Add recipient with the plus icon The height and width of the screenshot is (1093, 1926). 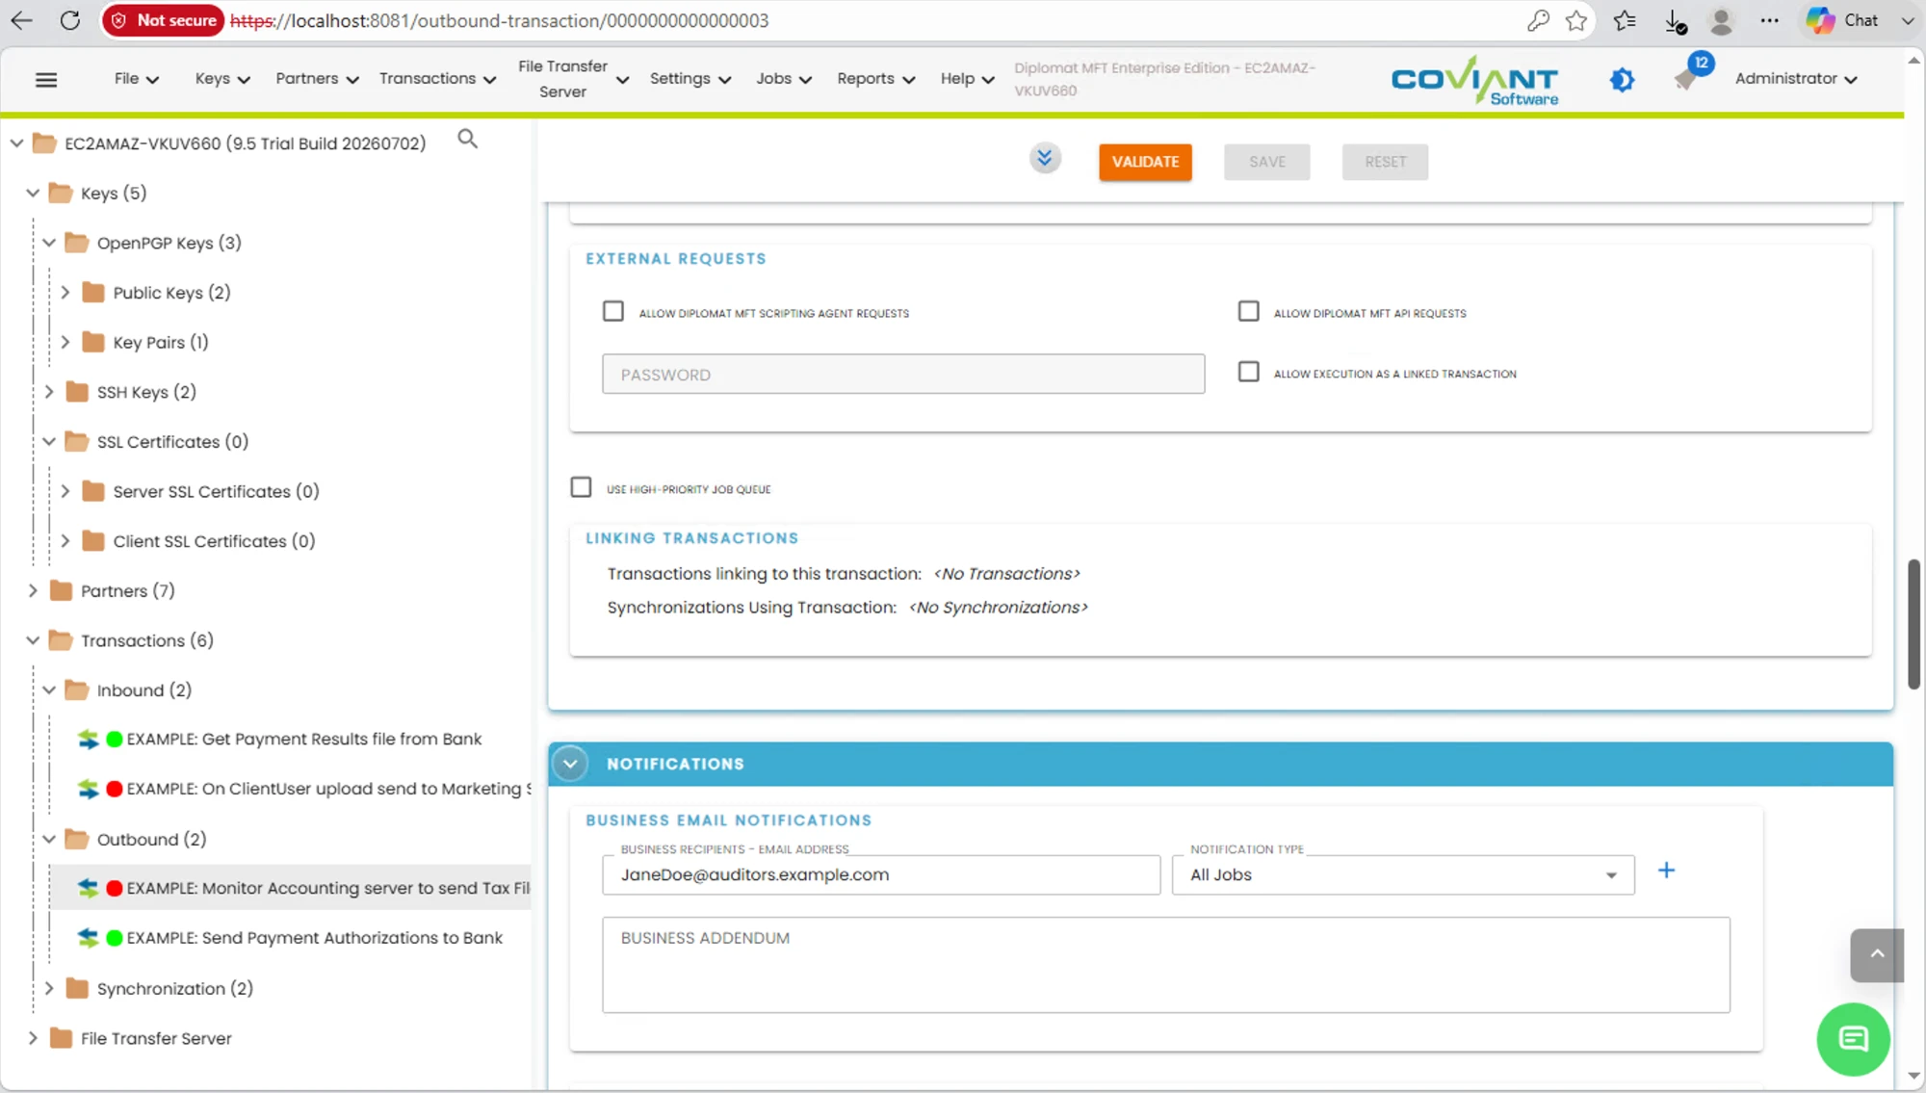[1666, 871]
